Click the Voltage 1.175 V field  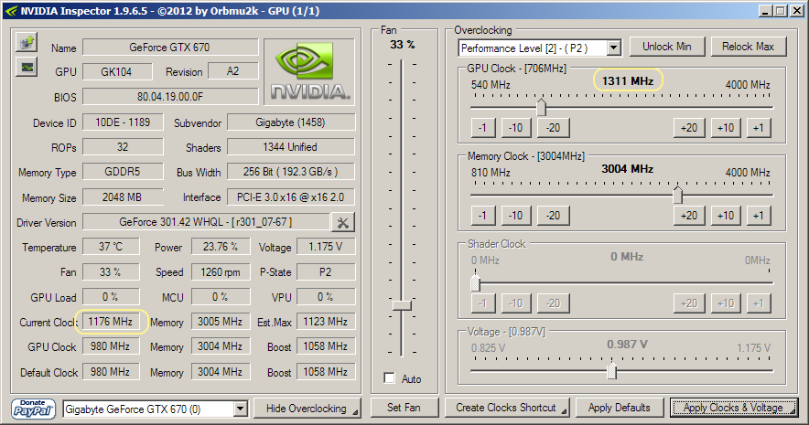(326, 247)
